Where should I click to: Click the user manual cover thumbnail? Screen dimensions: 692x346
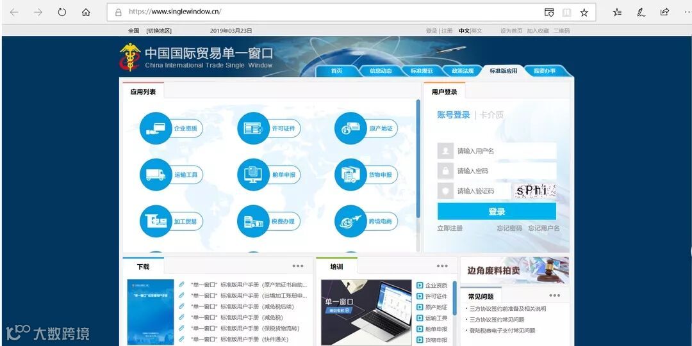(x=151, y=312)
